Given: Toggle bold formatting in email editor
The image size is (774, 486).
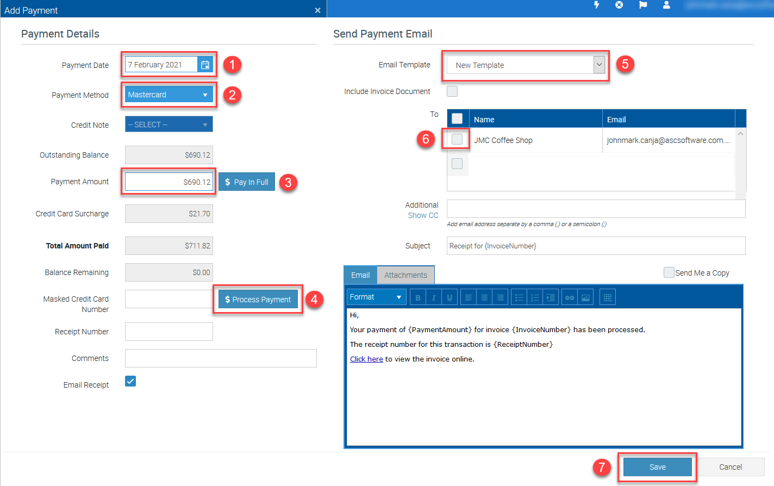Looking at the screenshot, I should pyautogui.click(x=417, y=297).
